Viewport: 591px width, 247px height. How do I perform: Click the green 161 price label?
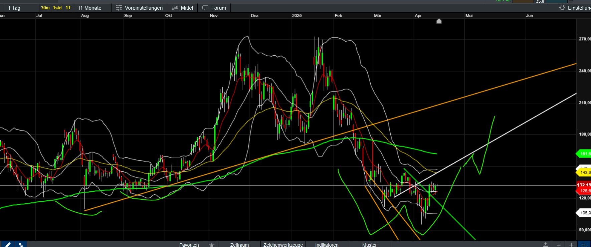pos(584,154)
